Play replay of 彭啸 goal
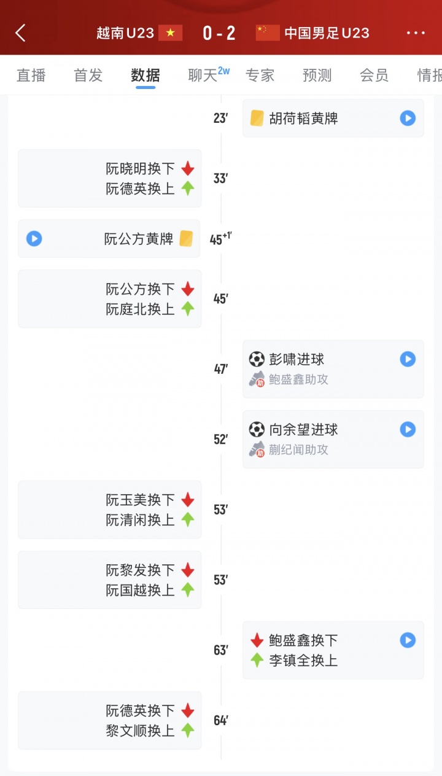The width and height of the screenshot is (442, 776). point(408,359)
